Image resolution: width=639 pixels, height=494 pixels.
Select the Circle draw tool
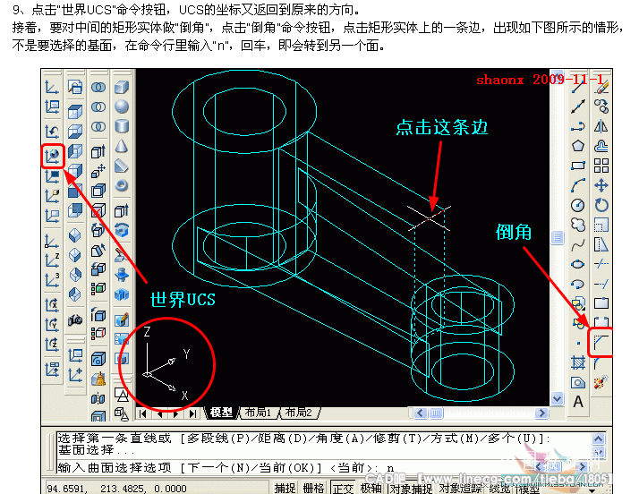[578, 206]
